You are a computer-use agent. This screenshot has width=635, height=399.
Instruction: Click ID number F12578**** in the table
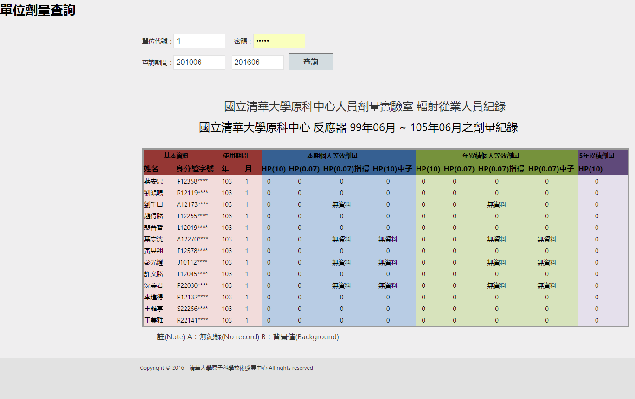pyautogui.click(x=192, y=251)
